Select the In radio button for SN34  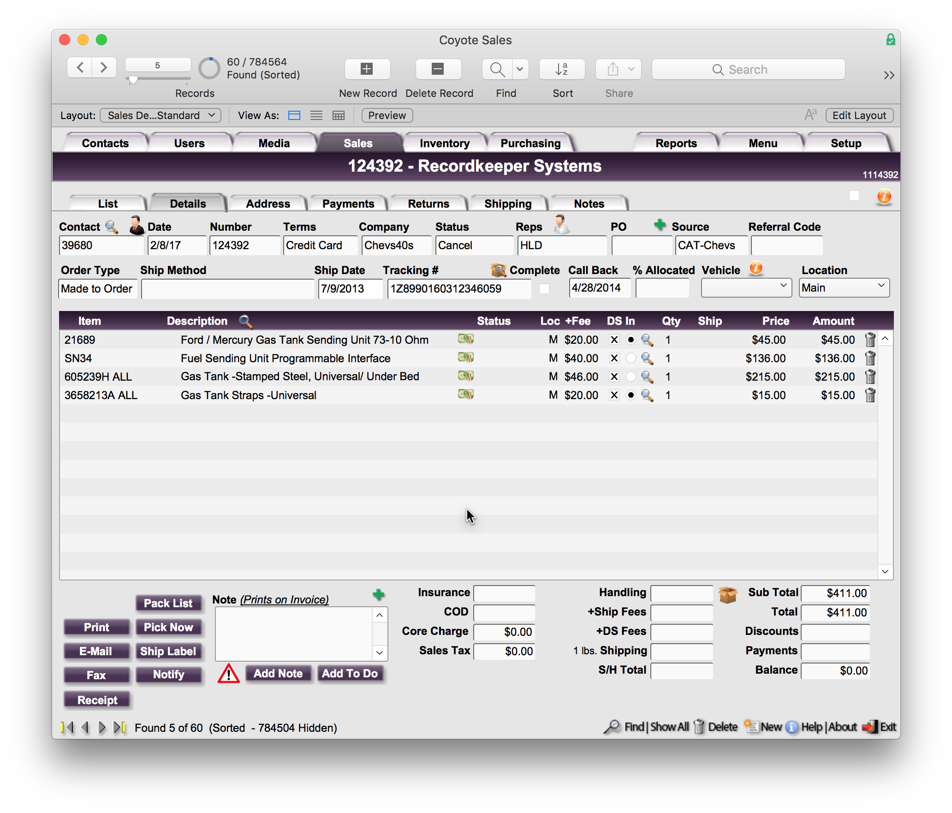(631, 359)
